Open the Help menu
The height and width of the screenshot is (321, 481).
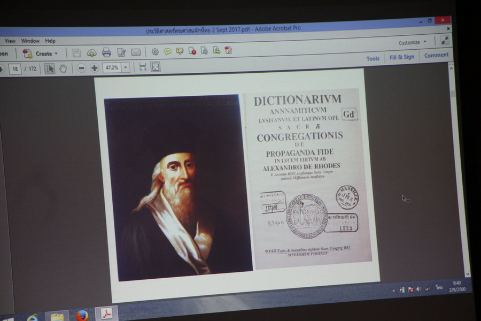(50, 41)
